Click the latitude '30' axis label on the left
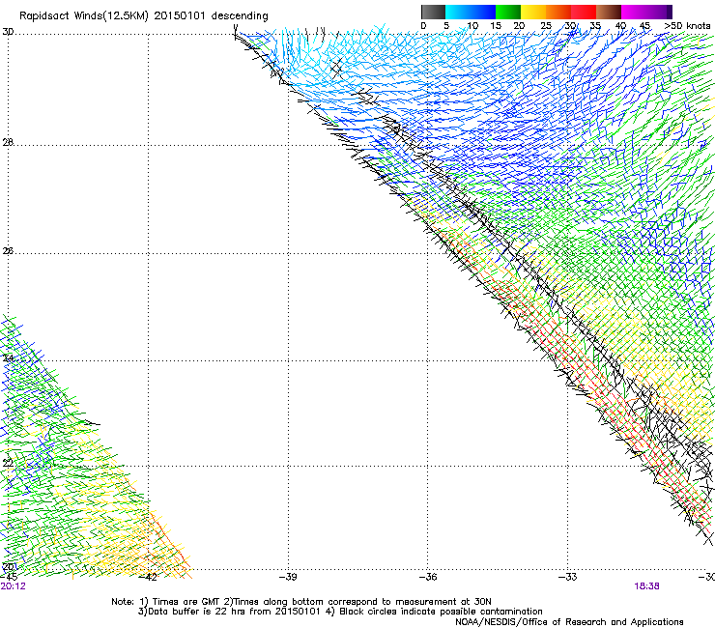 [8, 32]
